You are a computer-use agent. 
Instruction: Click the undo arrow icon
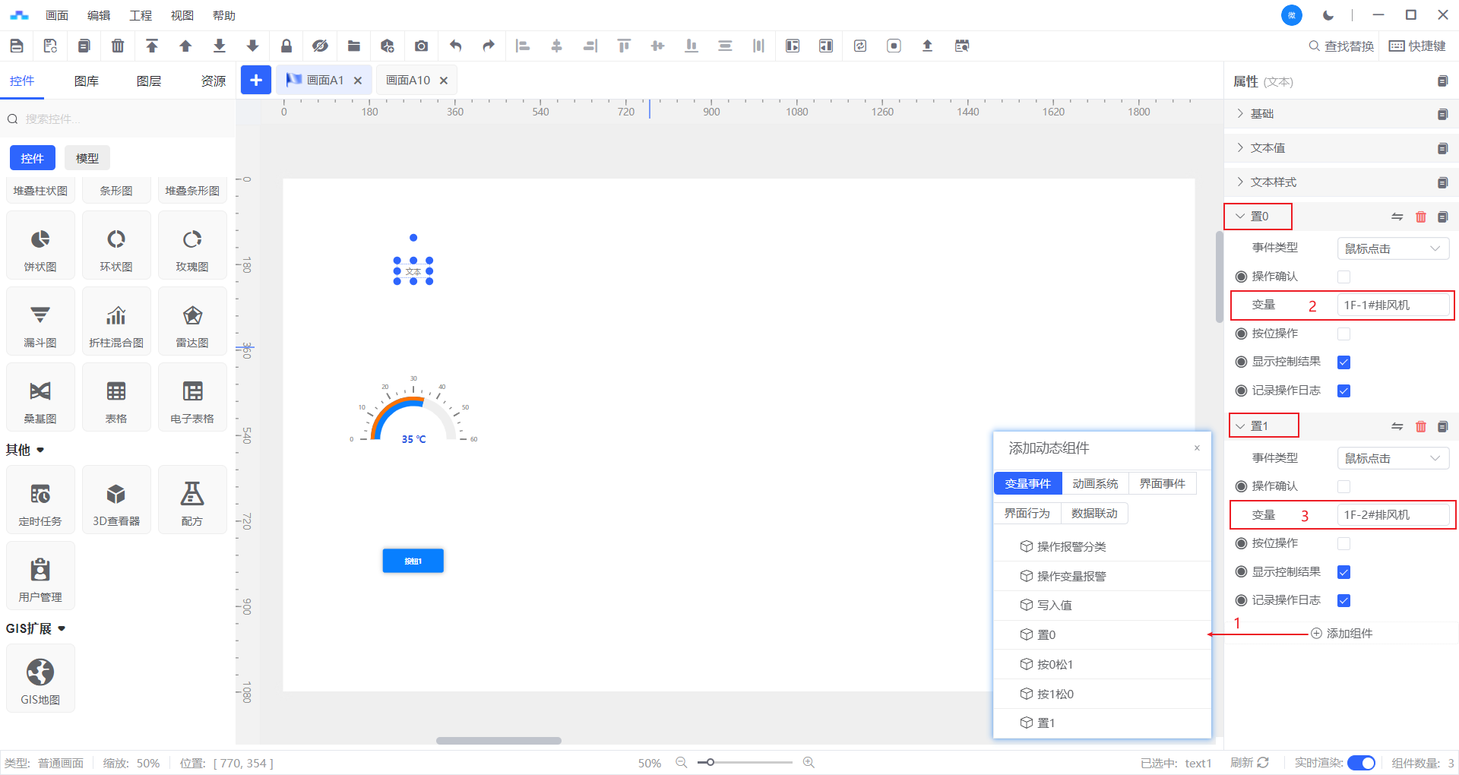click(x=455, y=46)
